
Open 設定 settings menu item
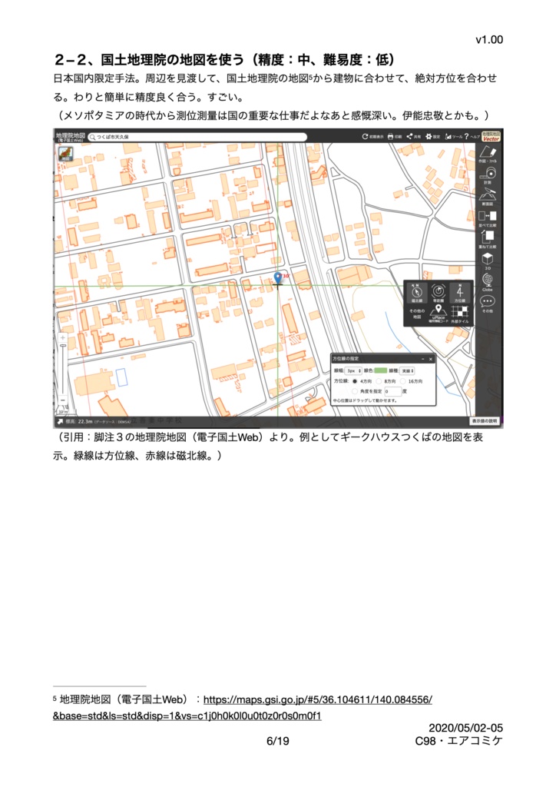pyautogui.click(x=433, y=137)
